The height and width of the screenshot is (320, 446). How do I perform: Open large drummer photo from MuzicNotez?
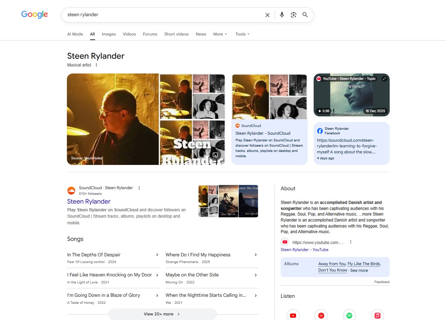point(113,119)
